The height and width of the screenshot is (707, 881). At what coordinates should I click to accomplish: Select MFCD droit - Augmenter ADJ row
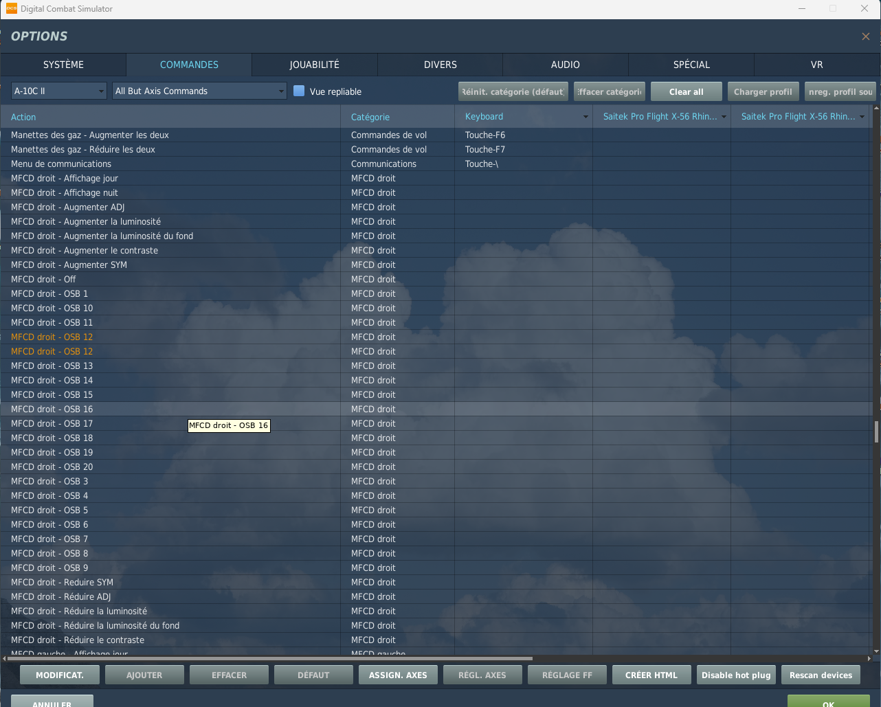pos(436,207)
